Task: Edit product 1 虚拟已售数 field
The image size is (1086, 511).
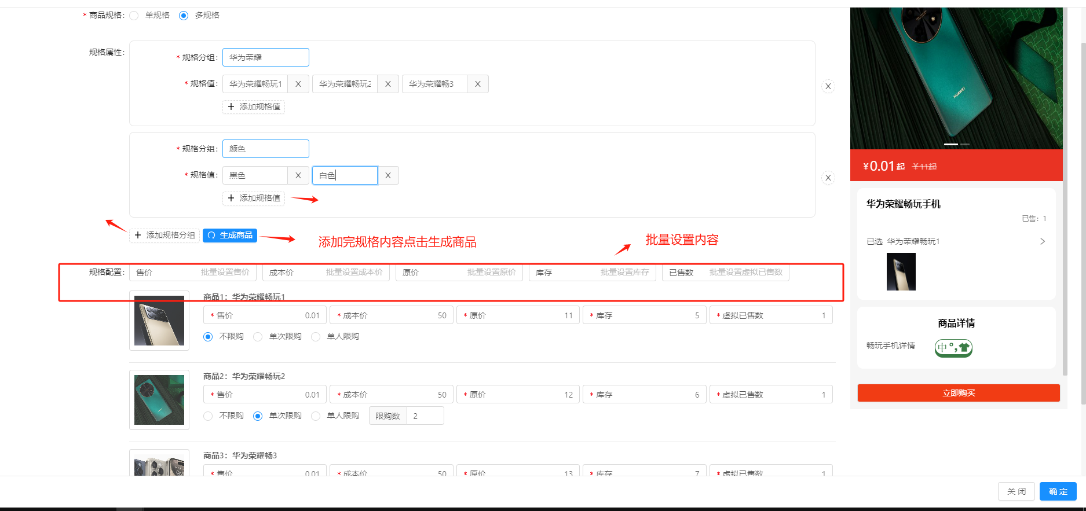Action: tap(771, 315)
